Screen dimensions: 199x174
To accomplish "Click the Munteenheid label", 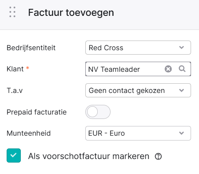I will (29, 133).
